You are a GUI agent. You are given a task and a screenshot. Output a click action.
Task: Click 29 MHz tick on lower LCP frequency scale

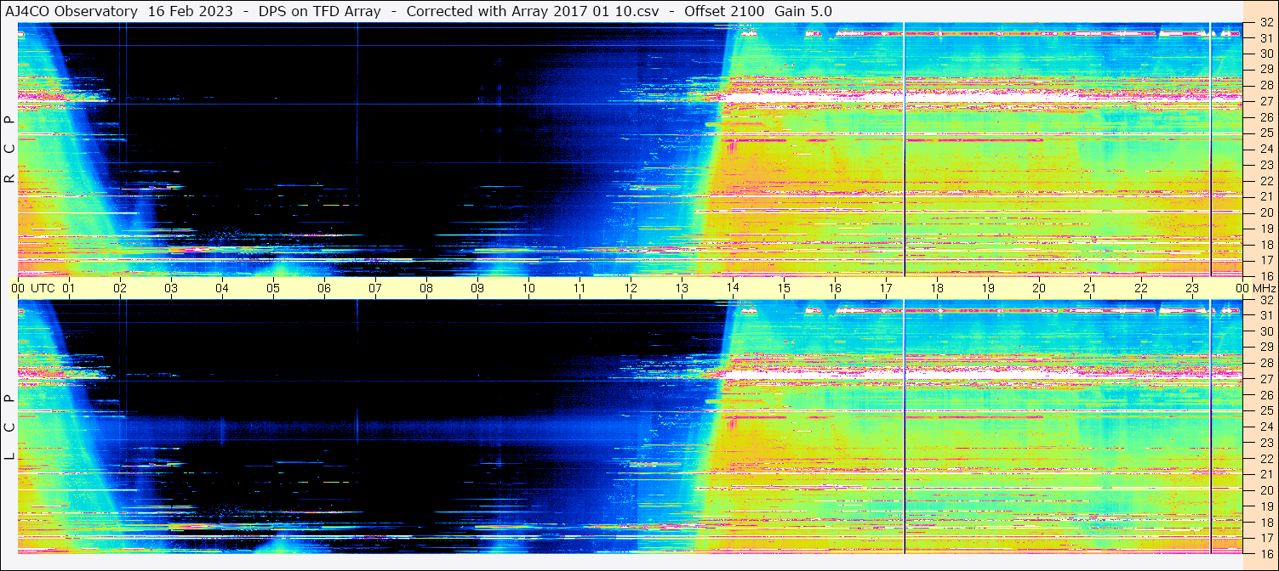[1265, 348]
